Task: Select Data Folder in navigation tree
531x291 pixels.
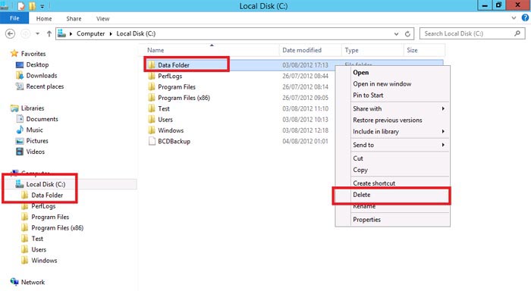Action: 47,196
